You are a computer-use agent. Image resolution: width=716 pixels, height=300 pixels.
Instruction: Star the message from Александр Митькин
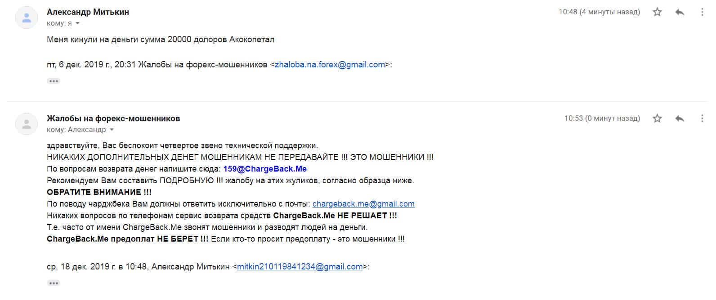pos(657,12)
